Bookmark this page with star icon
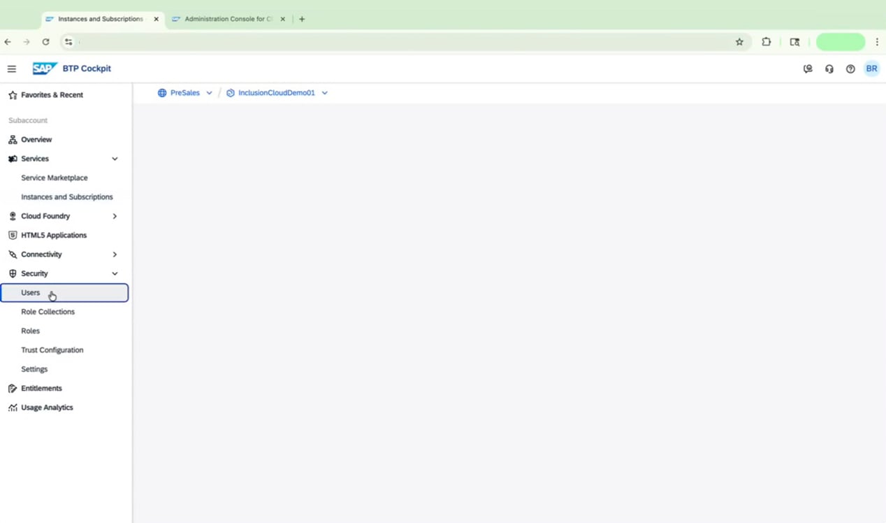Viewport: 886px width, 523px height. pyautogui.click(x=739, y=42)
